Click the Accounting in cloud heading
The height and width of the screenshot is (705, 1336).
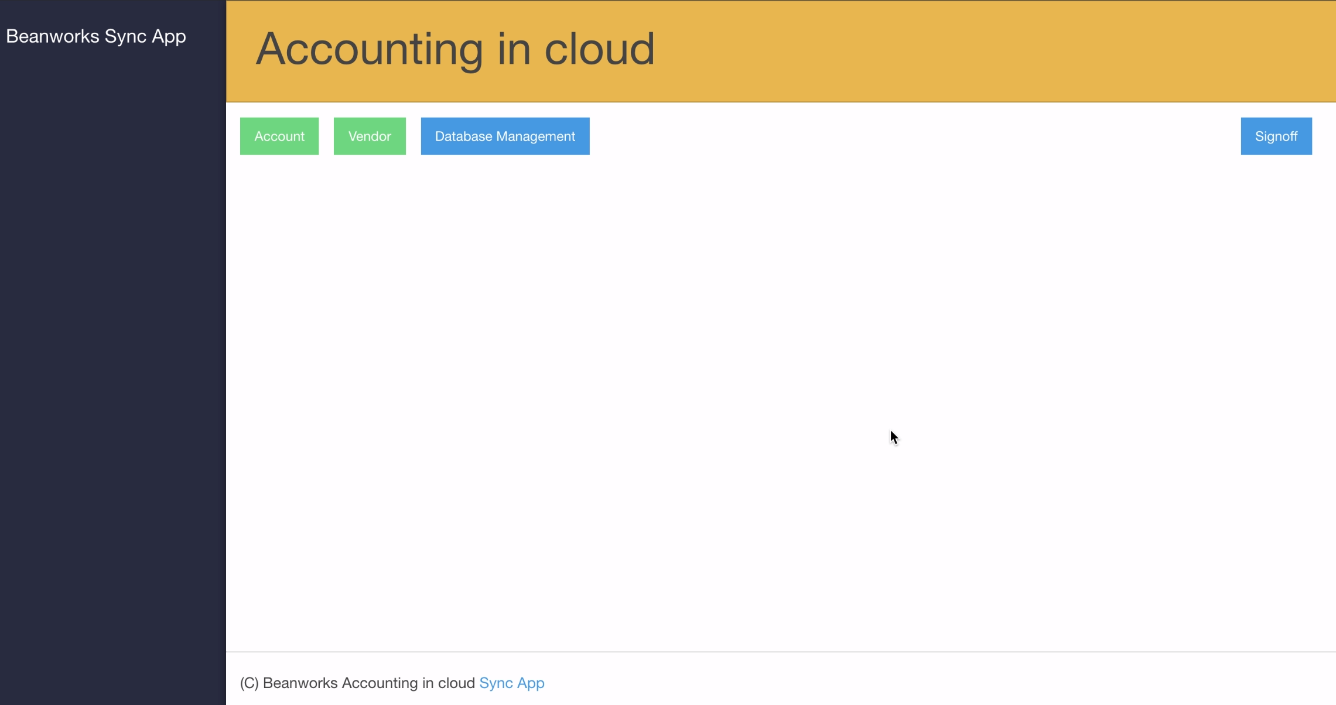pos(455,49)
